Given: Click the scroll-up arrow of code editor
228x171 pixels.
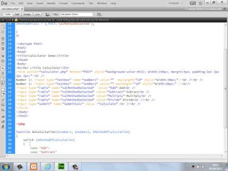Looking at the screenshot, I should (226, 25).
